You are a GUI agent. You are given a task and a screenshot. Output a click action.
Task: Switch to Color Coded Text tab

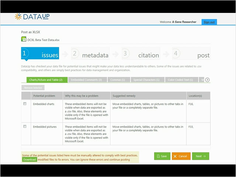pyautogui.click(x=181, y=80)
